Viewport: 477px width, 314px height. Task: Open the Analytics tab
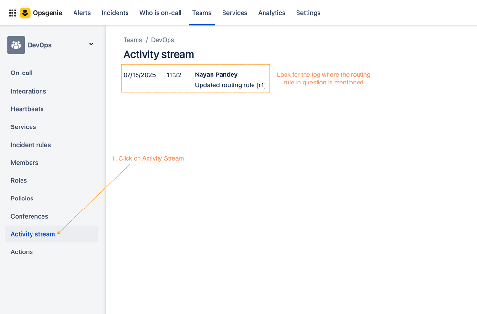(x=272, y=13)
